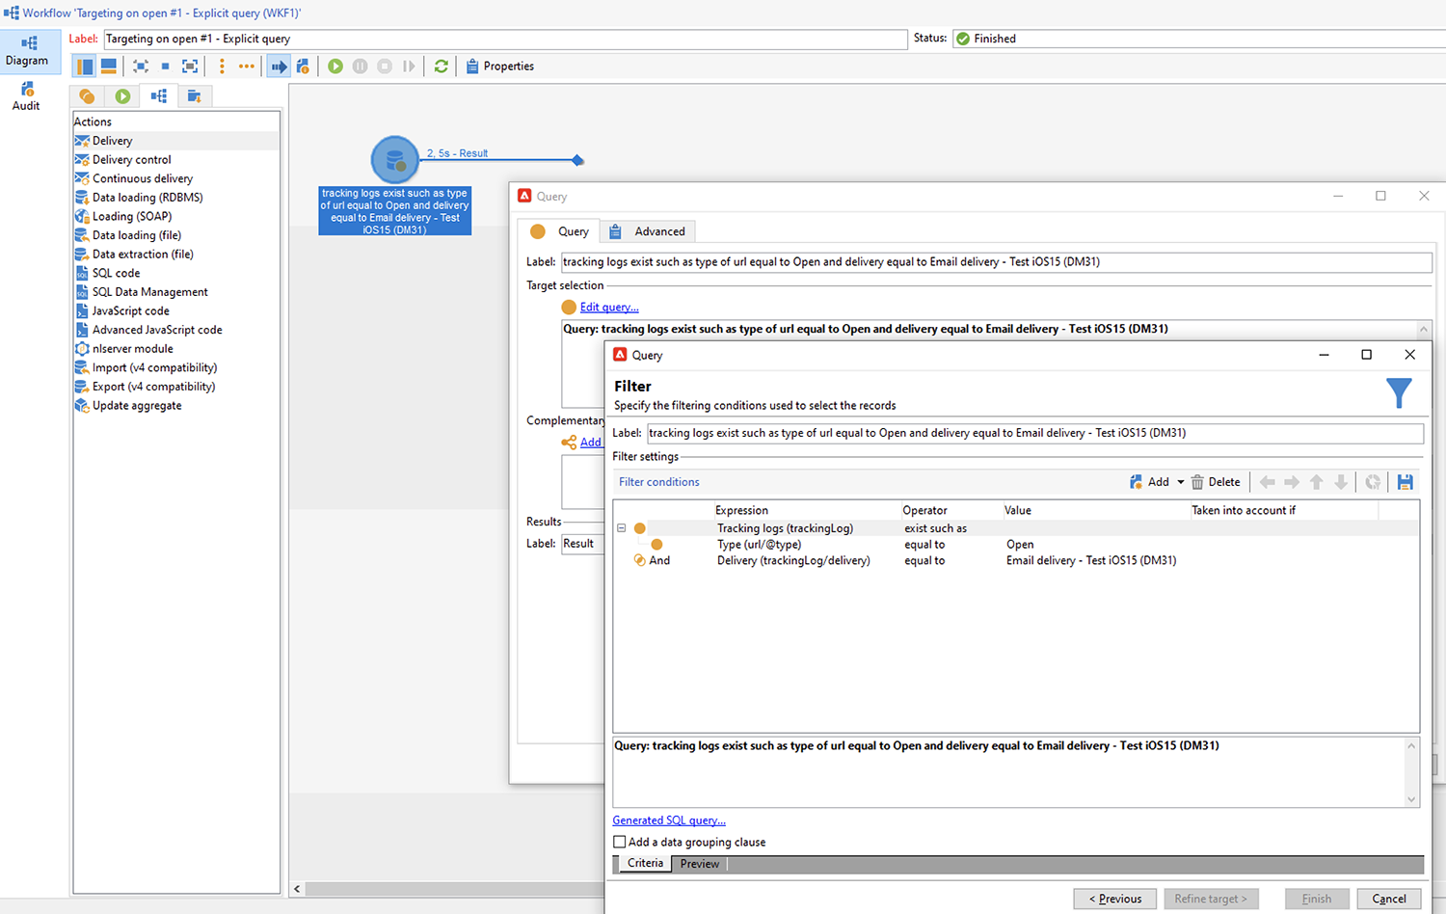Click the filter Label input field
This screenshot has height=914, width=1446.
(1033, 433)
